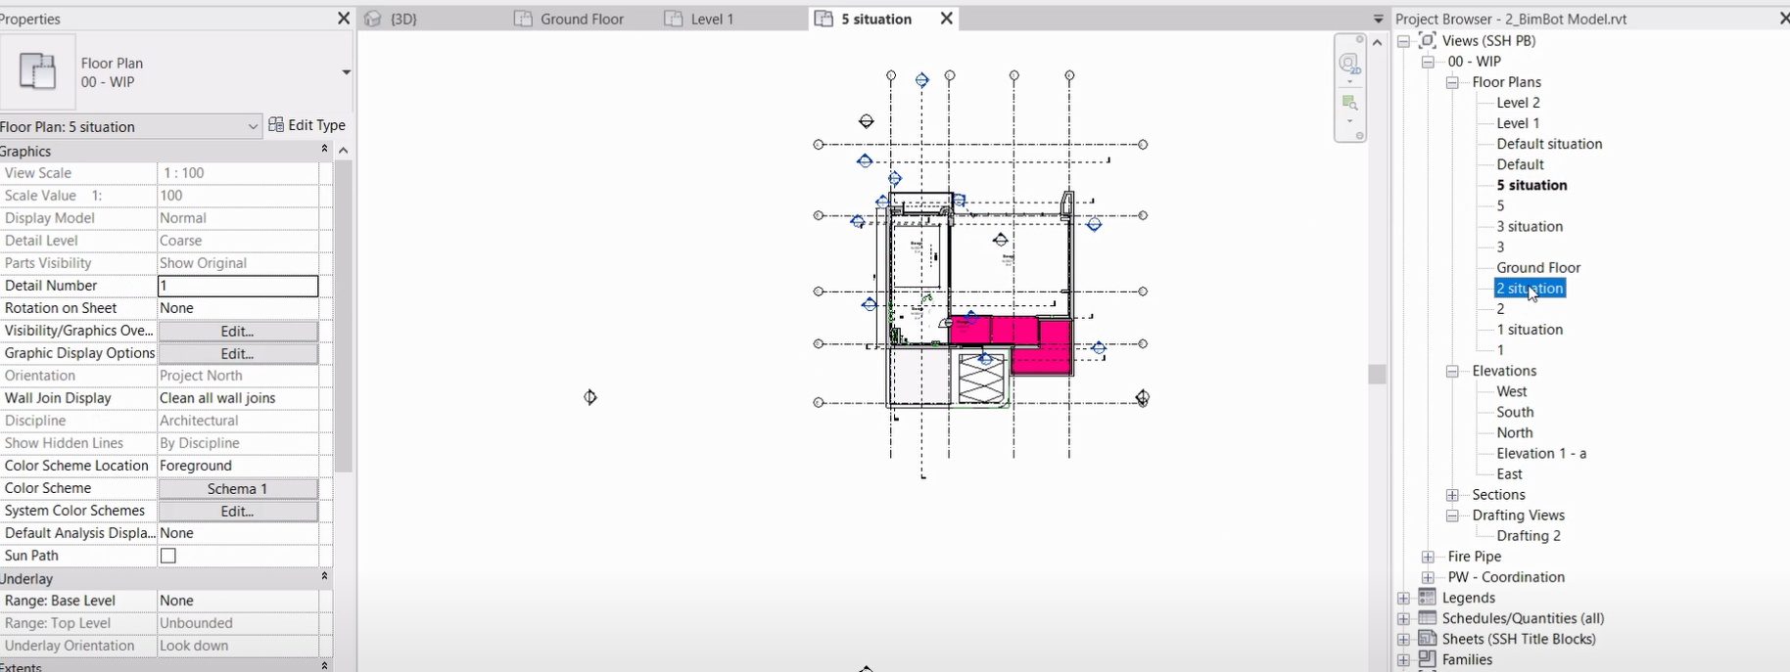This screenshot has height=672, width=1790.
Task: Open the Floor Plan type selector dropdown
Action: 346,72
